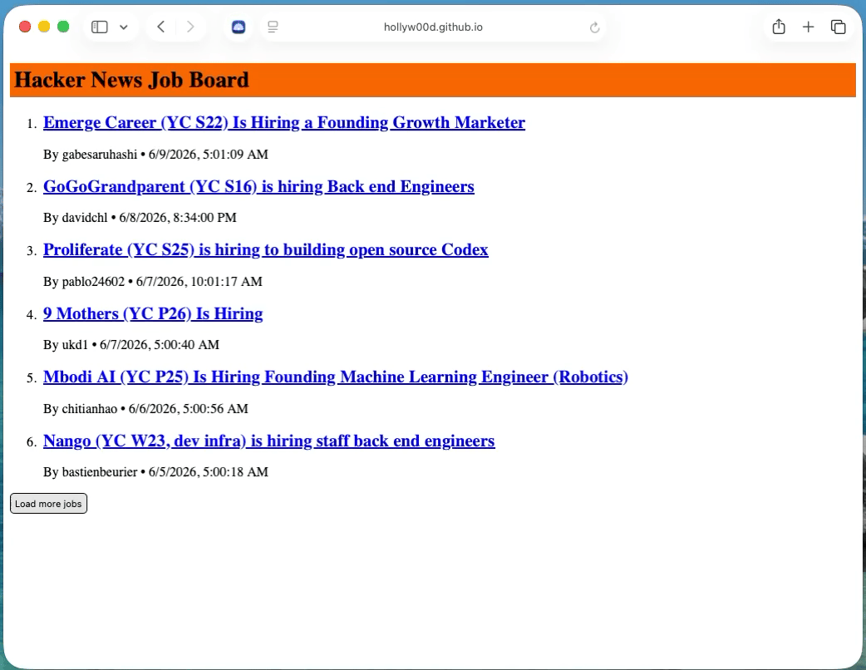Click the Load more jobs button
Image resolution: width=866 pixels, height=670 pixels.
point(48,504)
